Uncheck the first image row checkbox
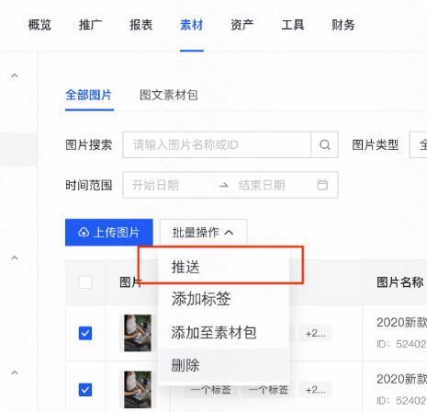427x412 pixels. pyautogui.click(x=85, y=333)
